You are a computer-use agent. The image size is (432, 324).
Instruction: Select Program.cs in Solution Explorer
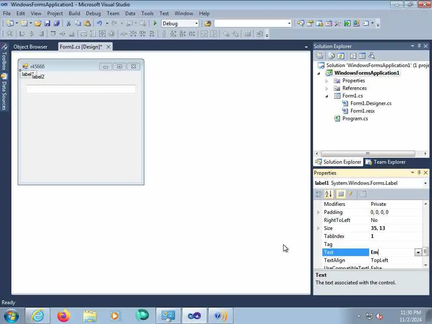click(355, 119)
